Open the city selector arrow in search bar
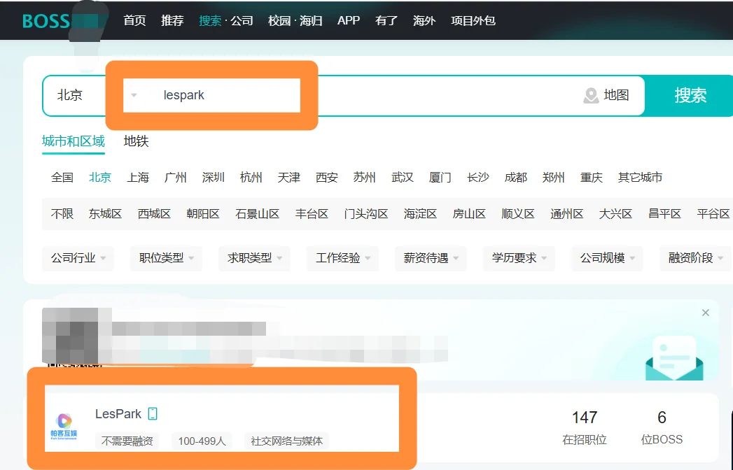 (133, 96)
